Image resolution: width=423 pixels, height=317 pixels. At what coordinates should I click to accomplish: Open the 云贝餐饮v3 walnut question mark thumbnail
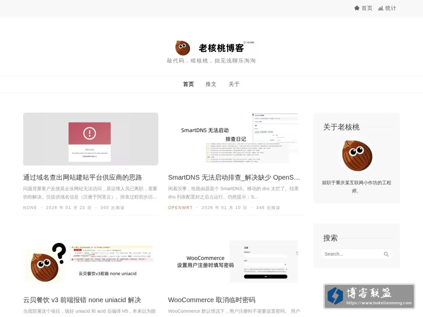[91, 262]
